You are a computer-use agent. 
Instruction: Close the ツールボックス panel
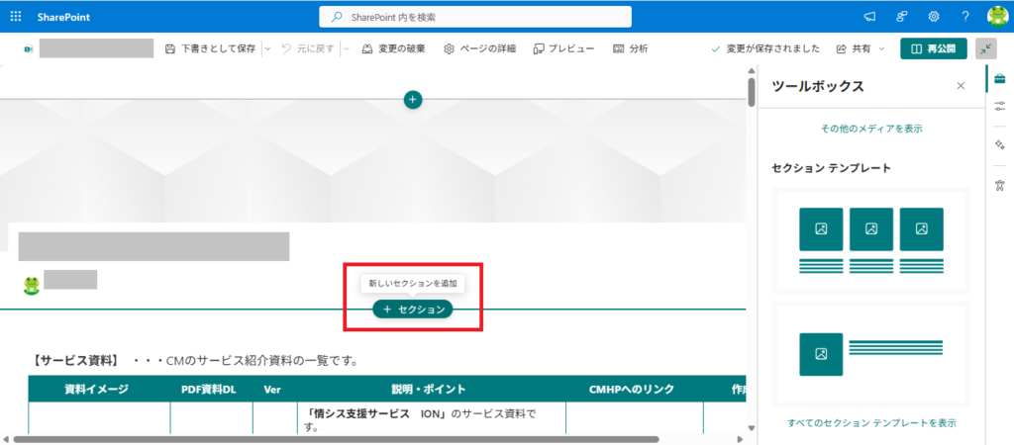click(x=961, y=86)
